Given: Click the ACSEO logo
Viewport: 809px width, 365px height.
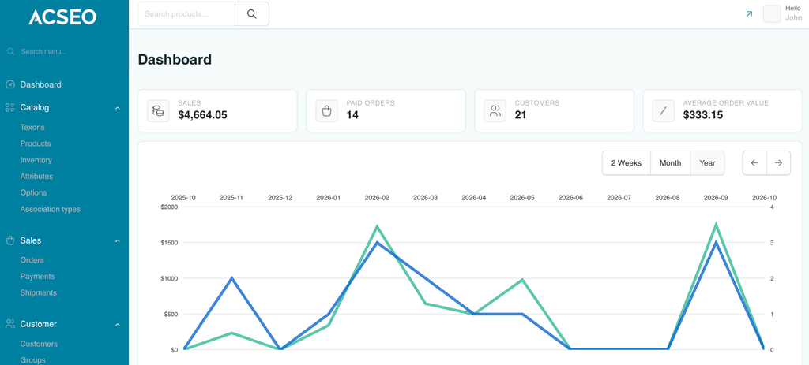Looking at the screenshot, I should 62,17.
